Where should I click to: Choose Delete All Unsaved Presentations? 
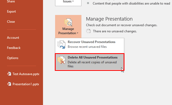(x=89, y=62)
